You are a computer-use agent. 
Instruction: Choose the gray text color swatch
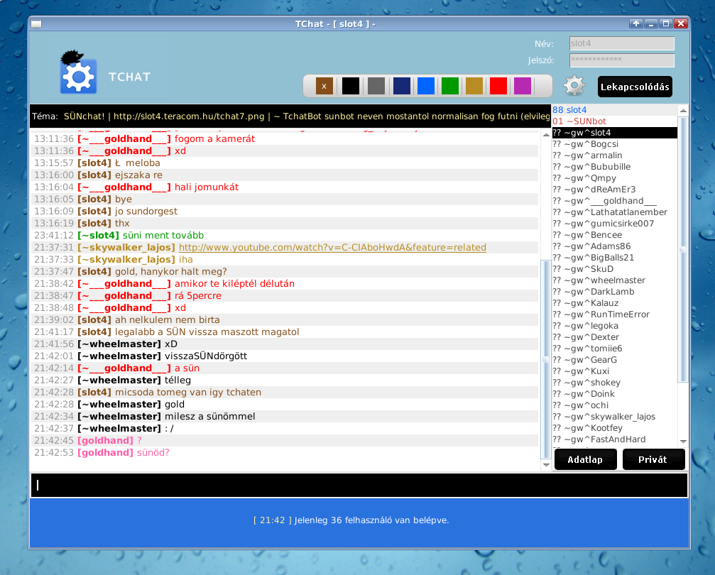376,87
